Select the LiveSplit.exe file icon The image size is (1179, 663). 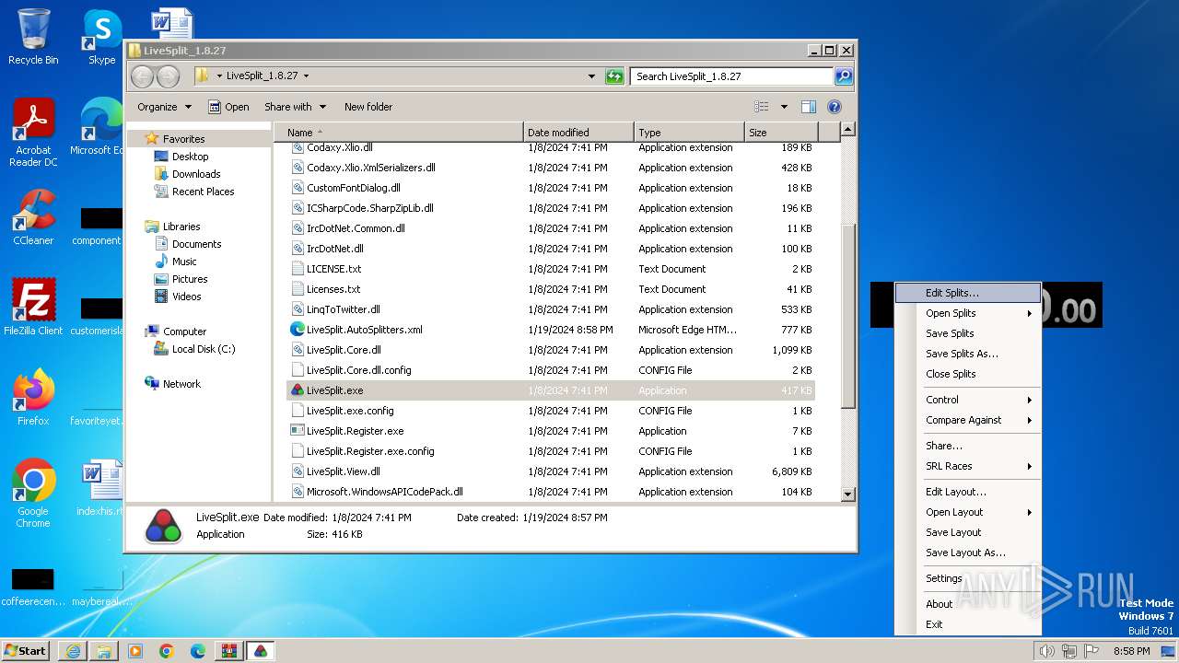point(298,390)
